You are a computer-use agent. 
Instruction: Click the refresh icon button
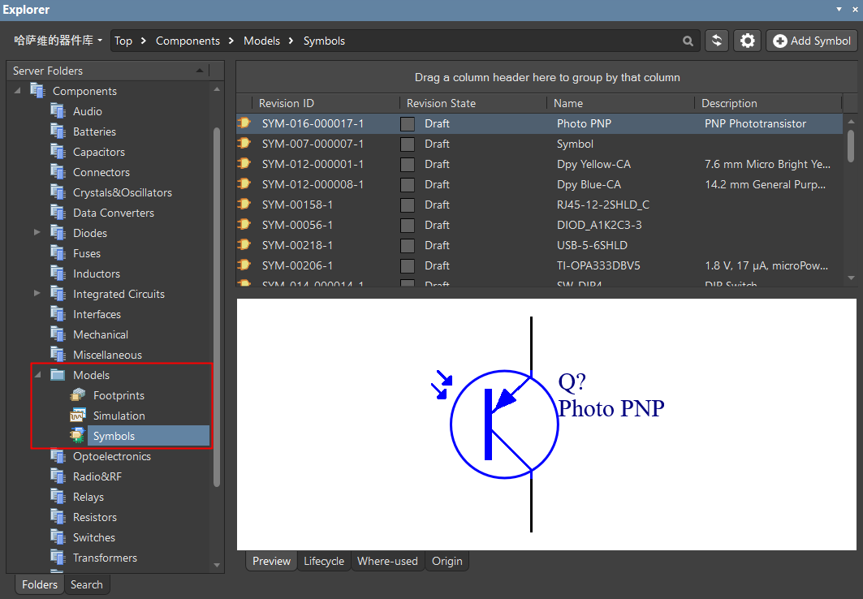[717, 41]
